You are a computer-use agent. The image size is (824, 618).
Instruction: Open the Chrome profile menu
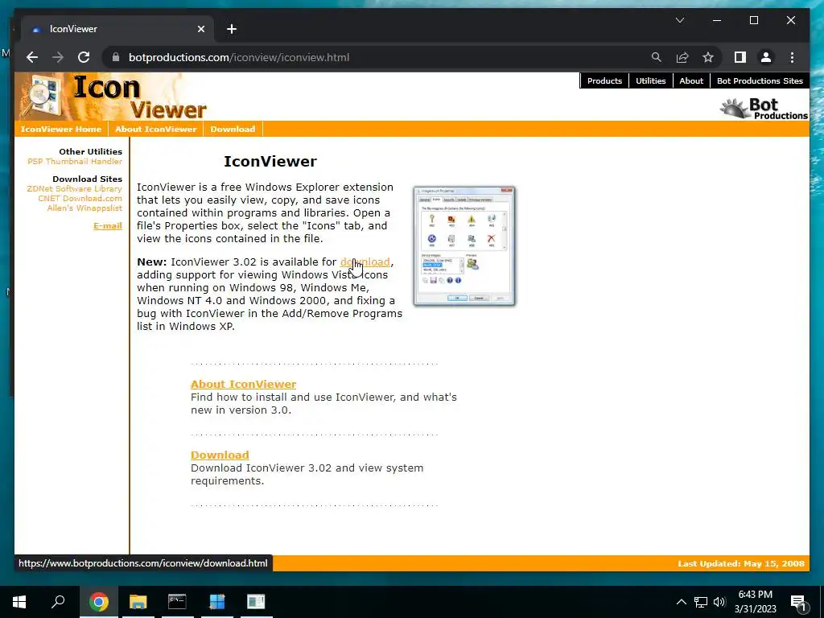766,57
